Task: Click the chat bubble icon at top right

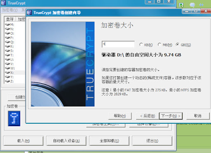Action: 192,5
